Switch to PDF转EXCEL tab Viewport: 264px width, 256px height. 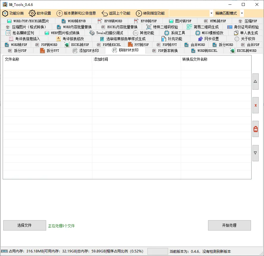[109, 45]
